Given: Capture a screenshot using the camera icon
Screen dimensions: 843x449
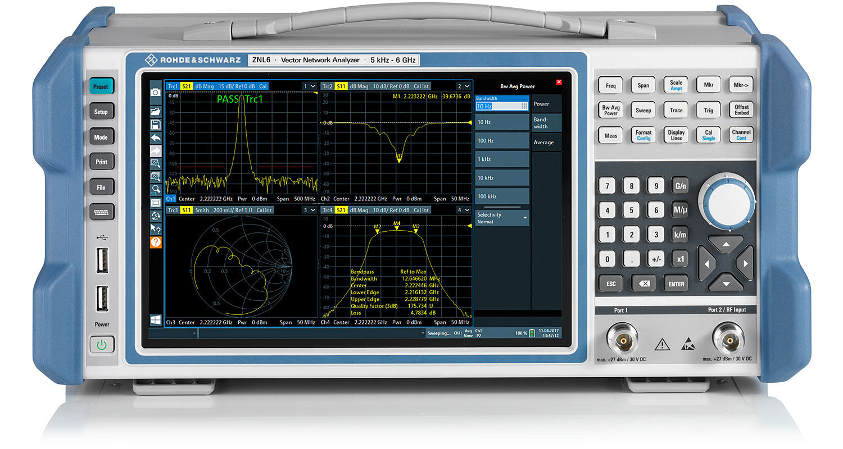Looking at the screenshot, I should point(156,93).
